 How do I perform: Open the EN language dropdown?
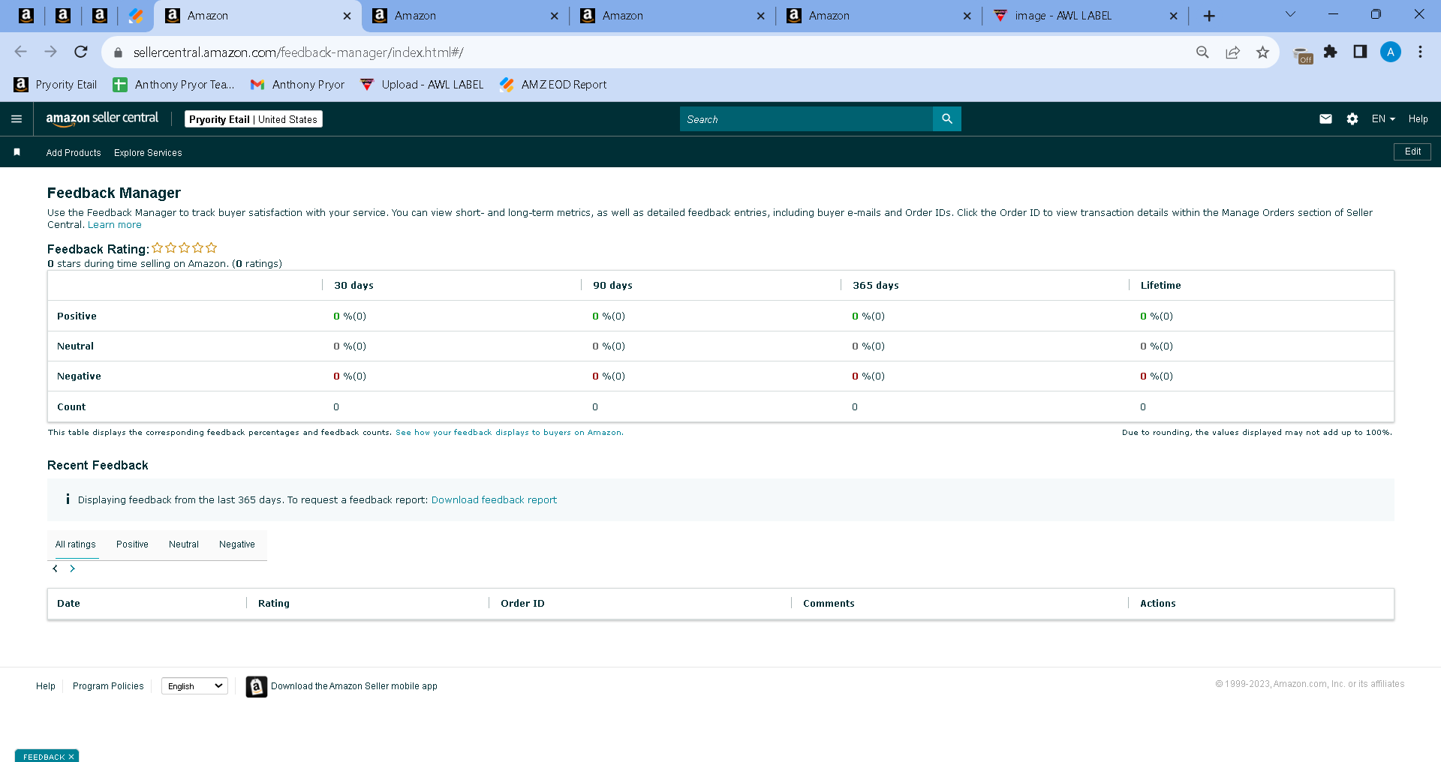1383,119
